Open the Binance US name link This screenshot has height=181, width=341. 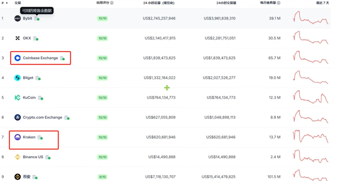(x=33, y=157)
